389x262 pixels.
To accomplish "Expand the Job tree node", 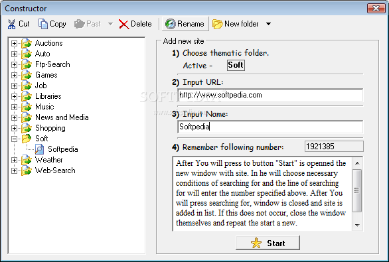I will pyautogui.click(x=14, y=86).
